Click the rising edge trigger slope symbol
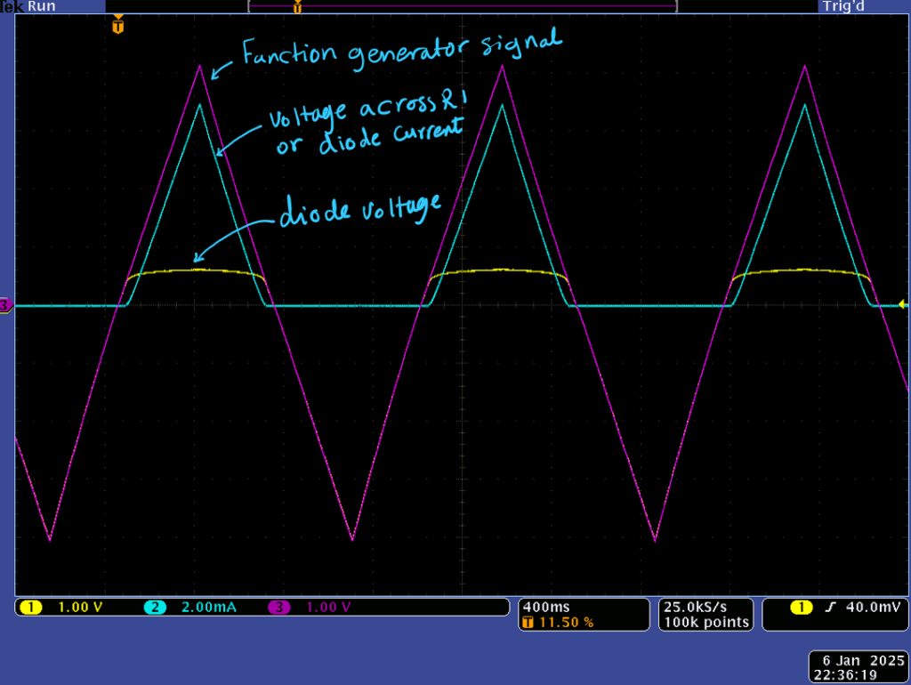This screenshot has height=685, width=911. [830, 608]
